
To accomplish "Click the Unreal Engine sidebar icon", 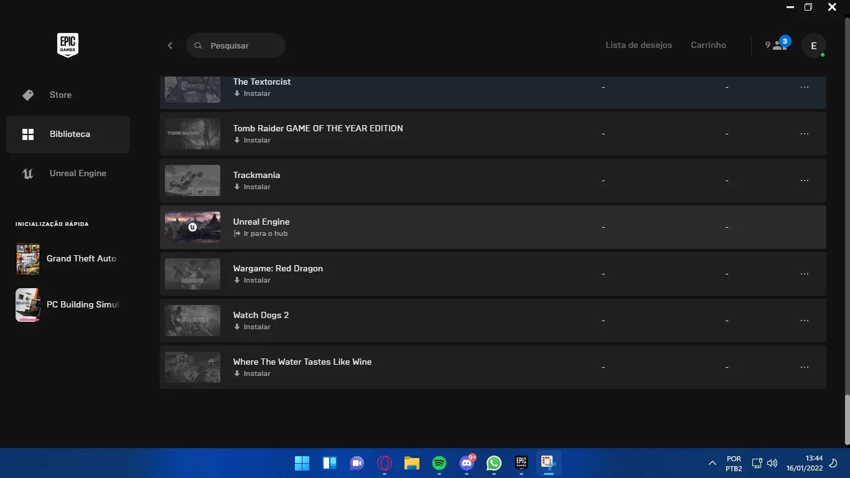I will tap(28, 173).
